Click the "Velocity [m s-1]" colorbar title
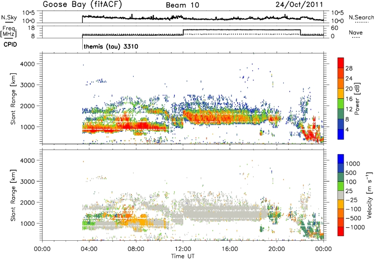 [369, 195]
